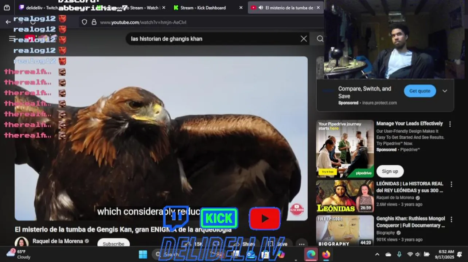Open the Windows Start menu
468x262 pixels.
tap(143, 254)
